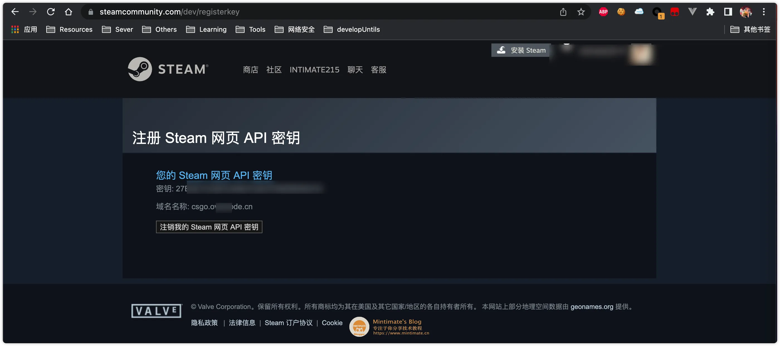Viewport: 780px width, 346px height.
Task: Open the INTIMATE215 profile menu
Action: point(314,70)
